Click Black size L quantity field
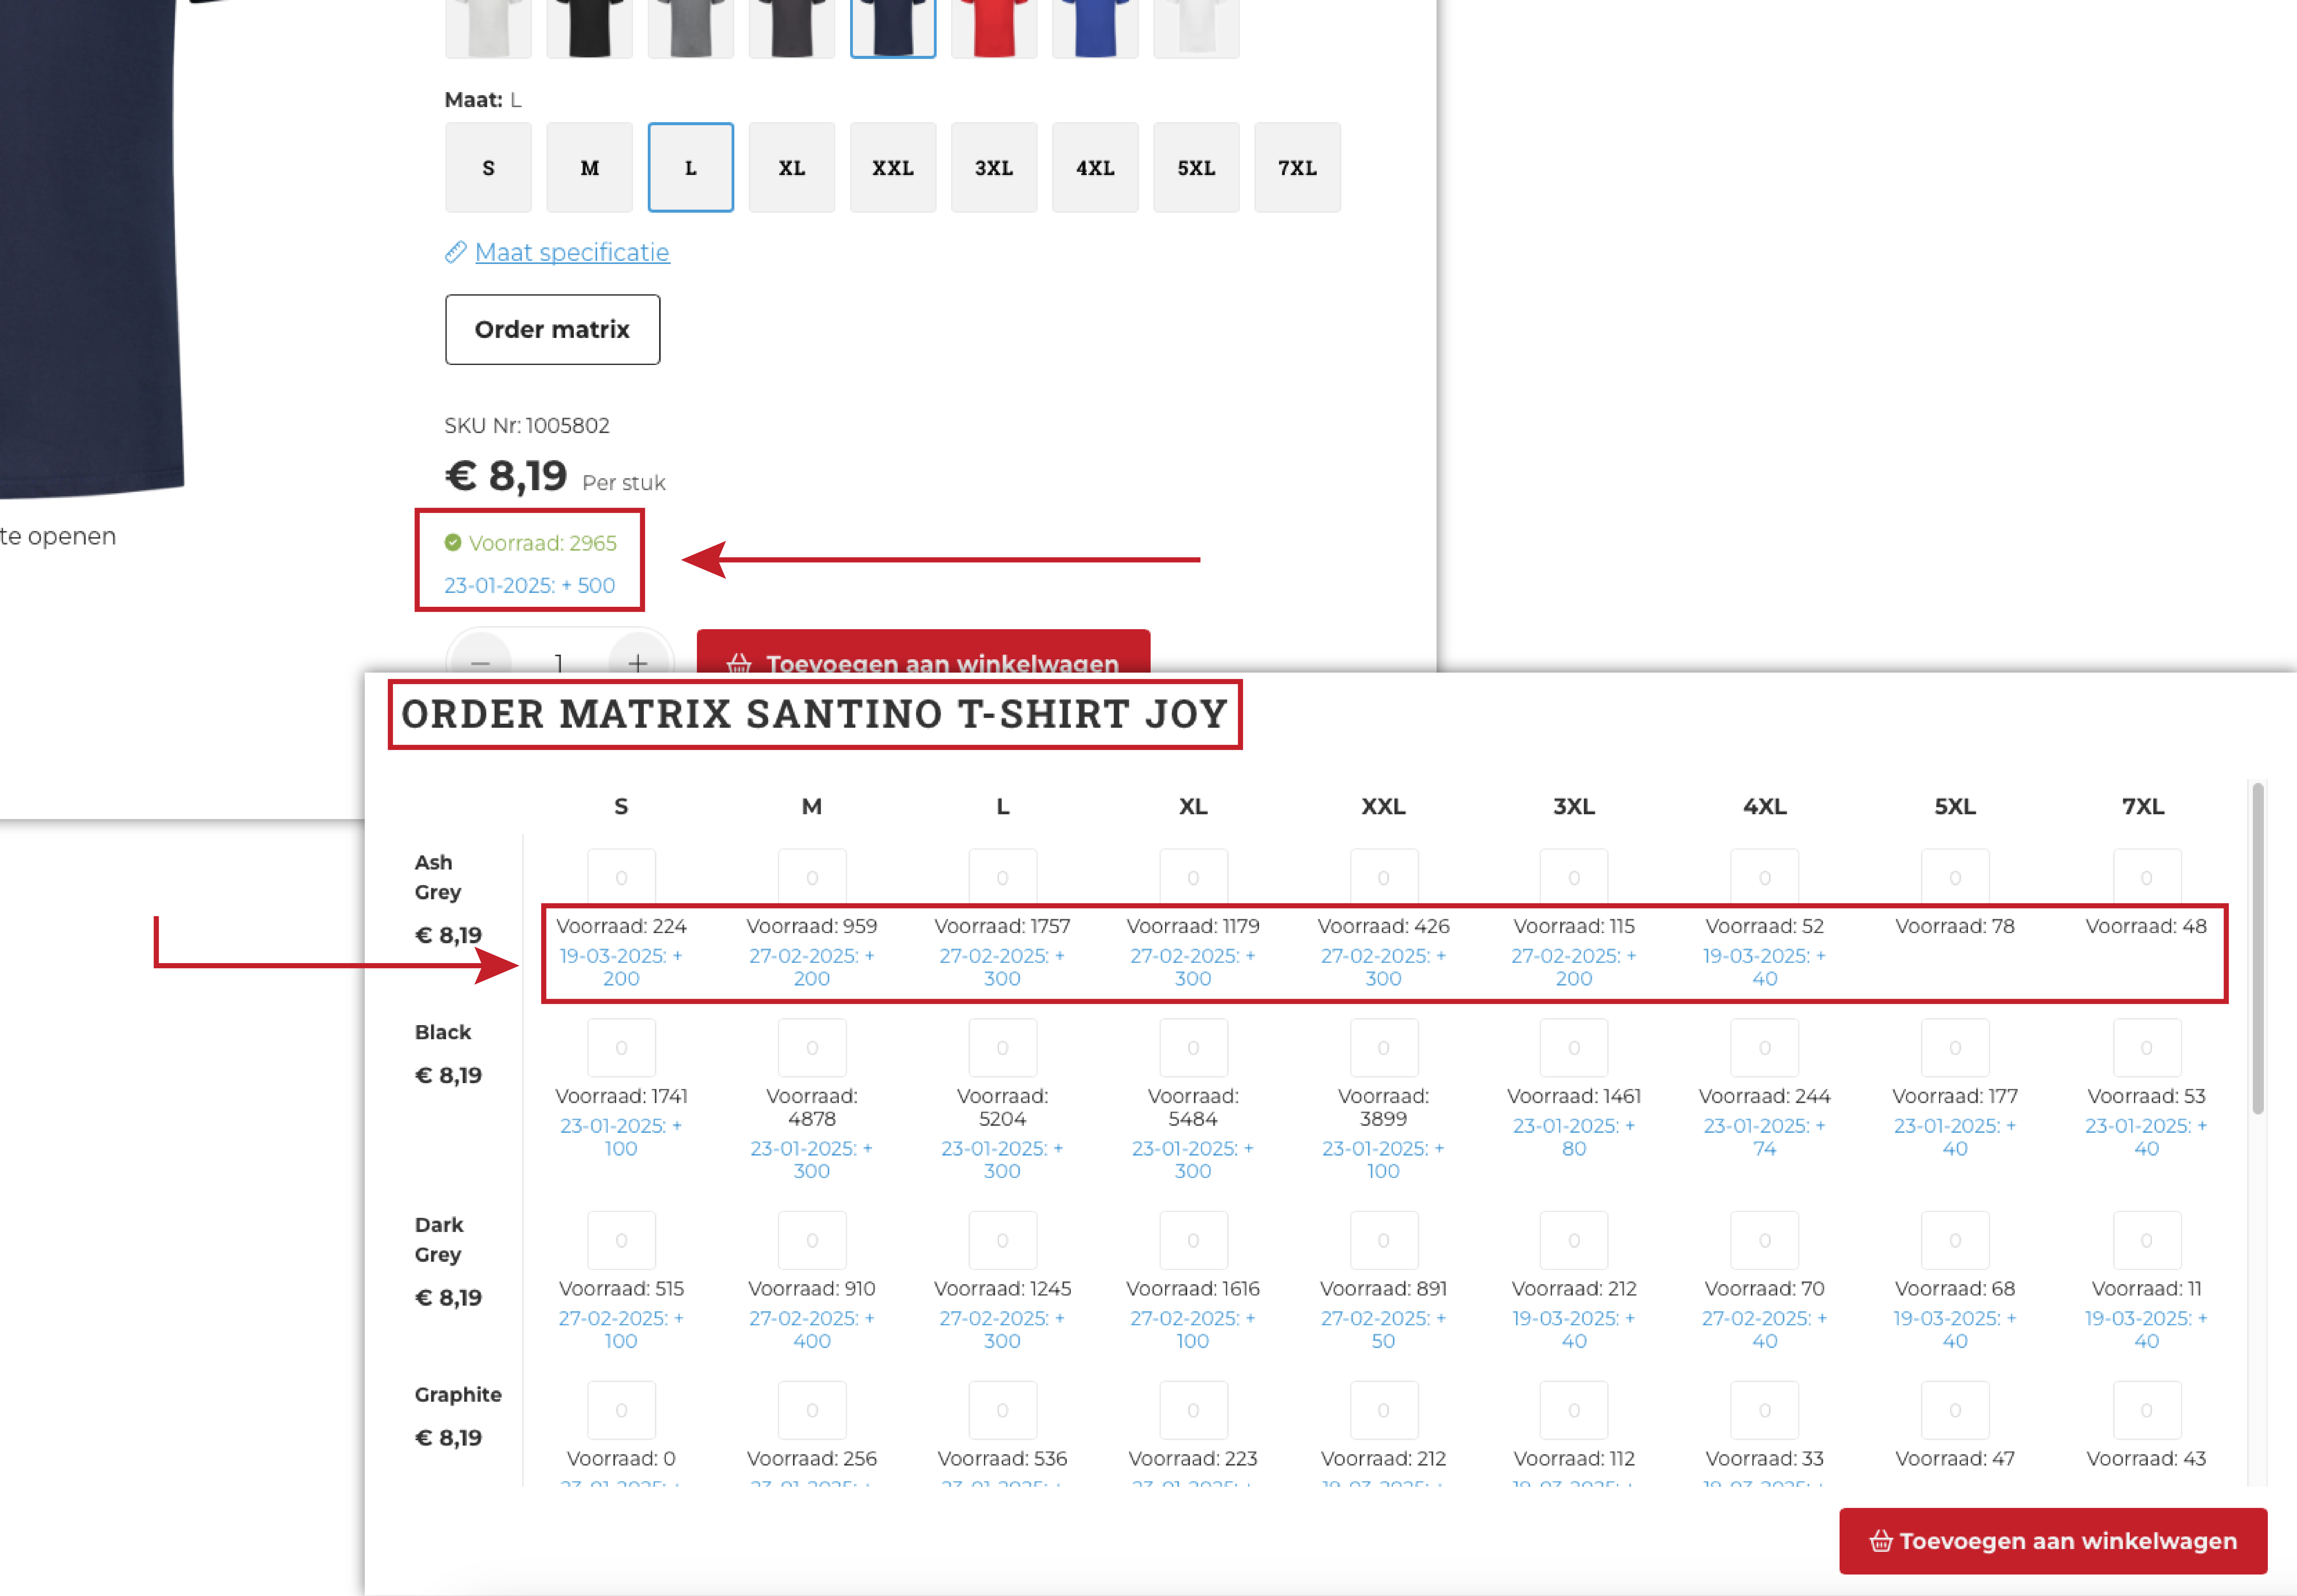Screen dimensions: 2297x1596 tap(1003, 1048)
